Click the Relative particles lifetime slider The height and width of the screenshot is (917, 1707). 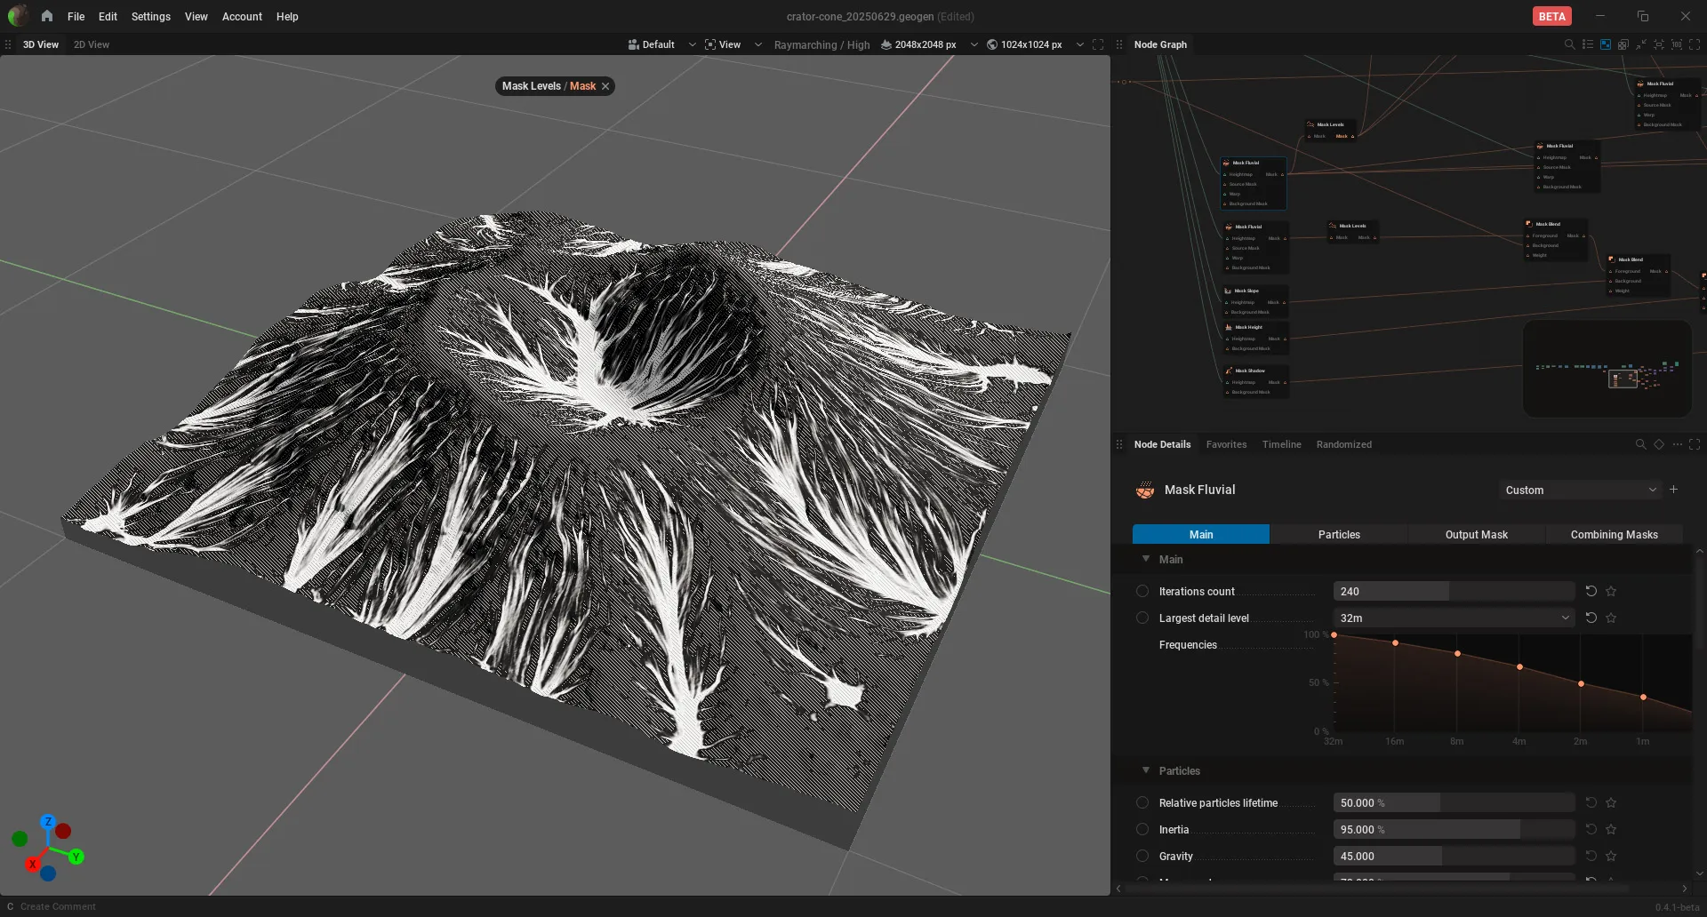tap(1454, 802)
